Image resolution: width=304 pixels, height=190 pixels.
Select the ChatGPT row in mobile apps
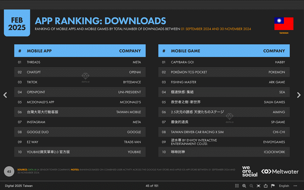coord(80,72)
